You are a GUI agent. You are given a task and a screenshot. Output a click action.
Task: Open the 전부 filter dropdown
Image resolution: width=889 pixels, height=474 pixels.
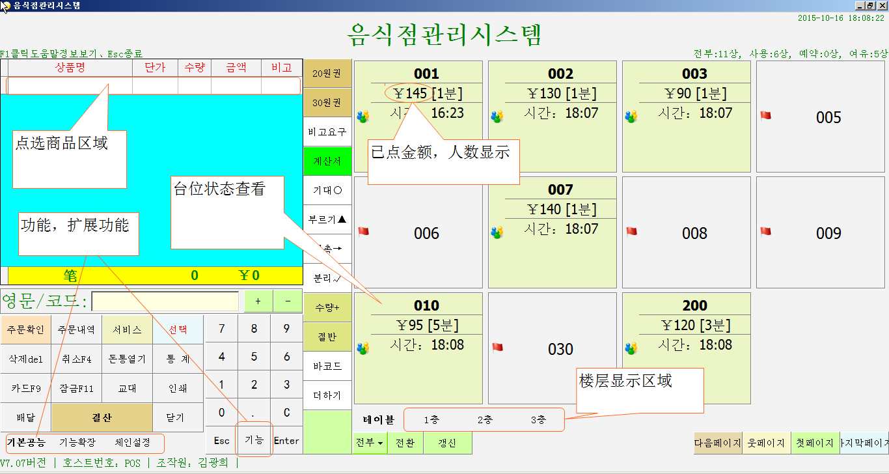point(369,443)
